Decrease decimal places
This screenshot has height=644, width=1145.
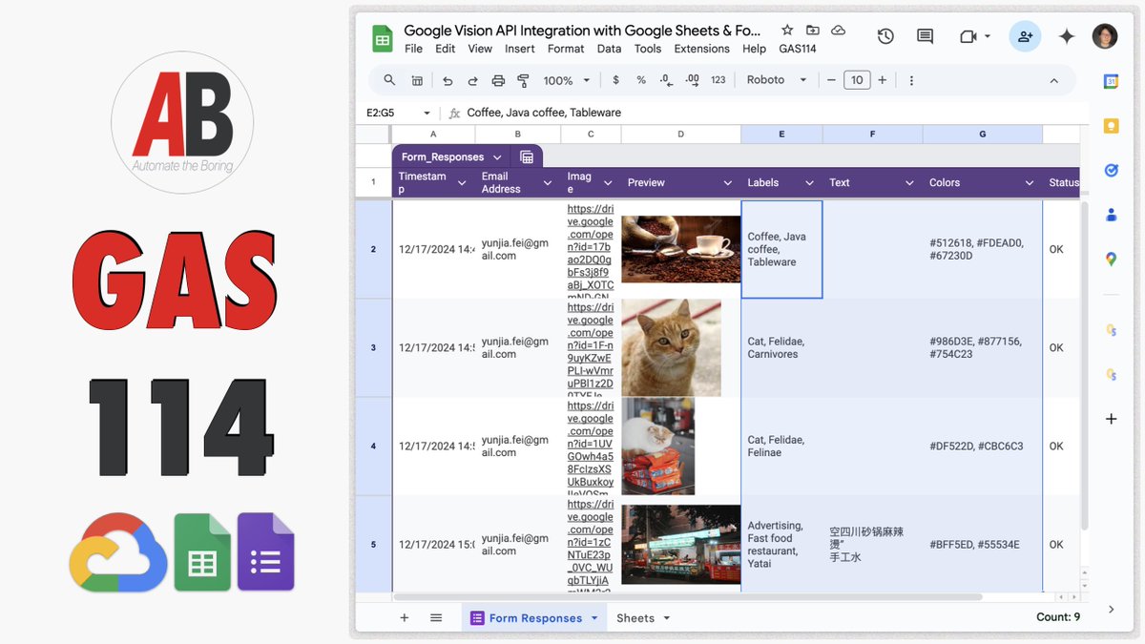666,80
